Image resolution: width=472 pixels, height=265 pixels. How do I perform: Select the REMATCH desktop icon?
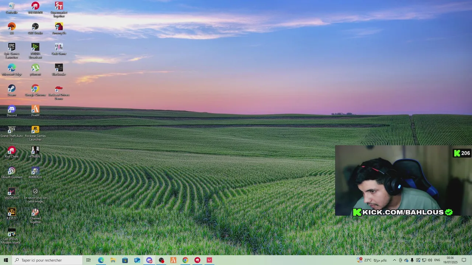tap(35, 173)
